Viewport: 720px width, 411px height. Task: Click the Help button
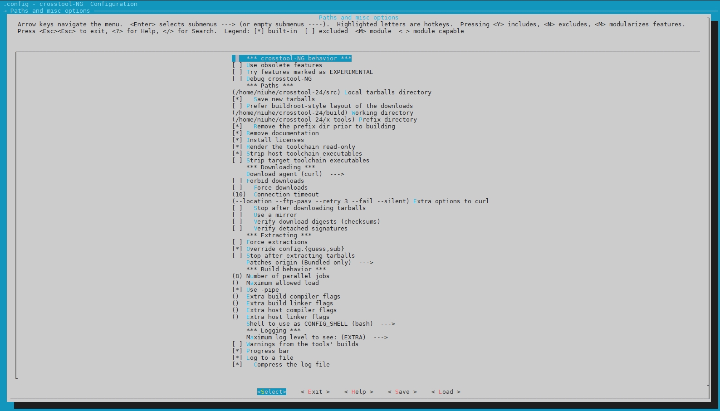pos(359,392)
